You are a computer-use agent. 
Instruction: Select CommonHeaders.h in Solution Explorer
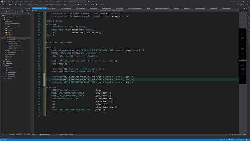tap(14, 23)
